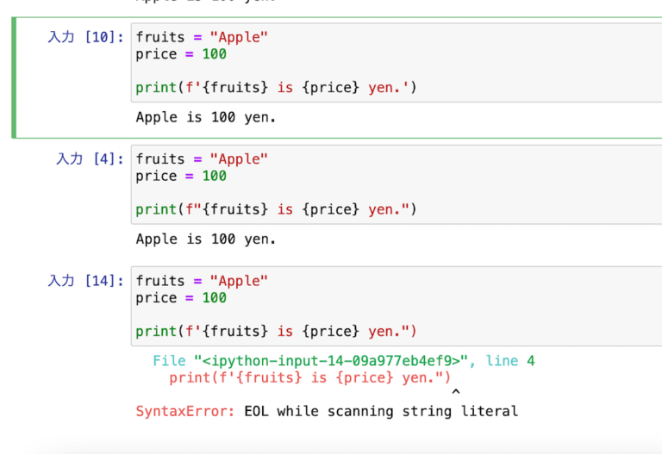
Task: Click the mismatched-quote print statement in cell 14
Action: click(x=276, y=332)
